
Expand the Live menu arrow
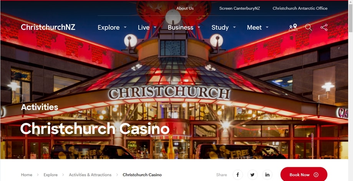[155, 27]
